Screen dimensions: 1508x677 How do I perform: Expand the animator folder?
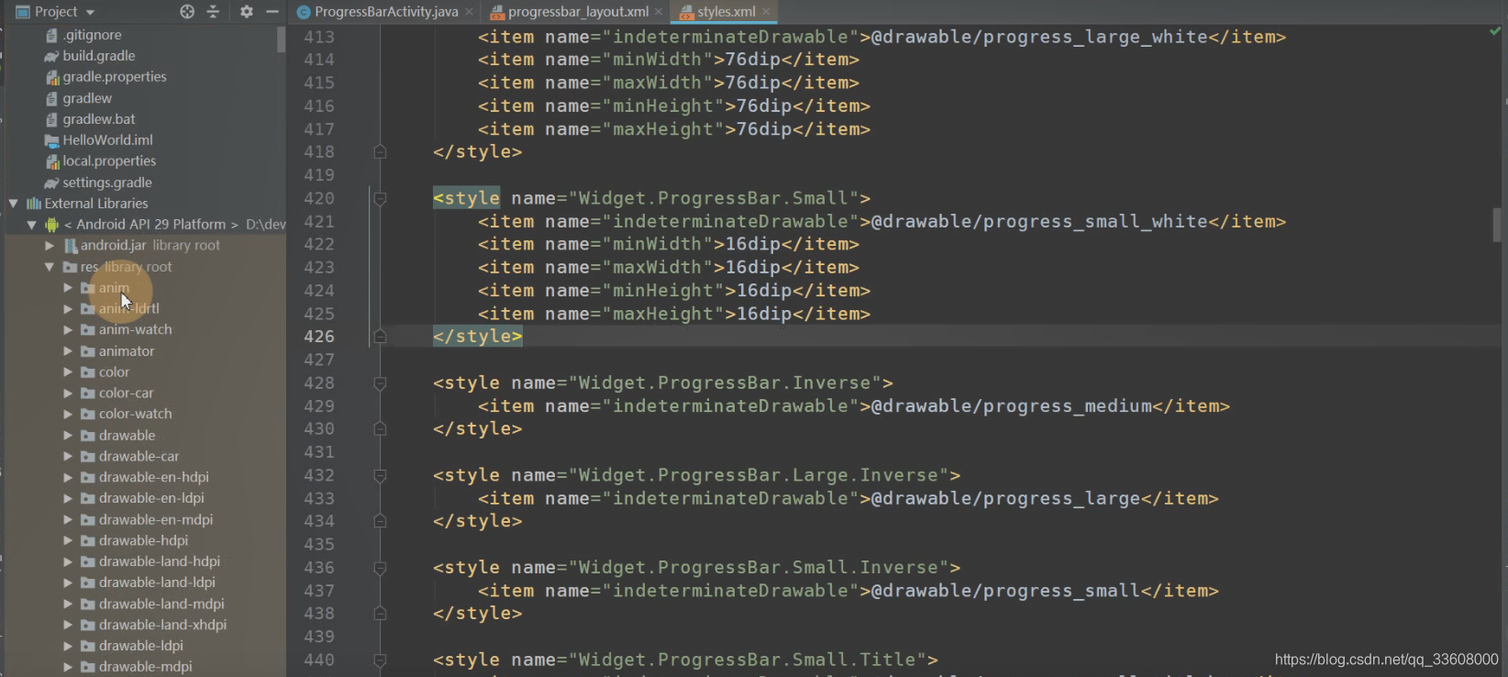coord(68,351)
